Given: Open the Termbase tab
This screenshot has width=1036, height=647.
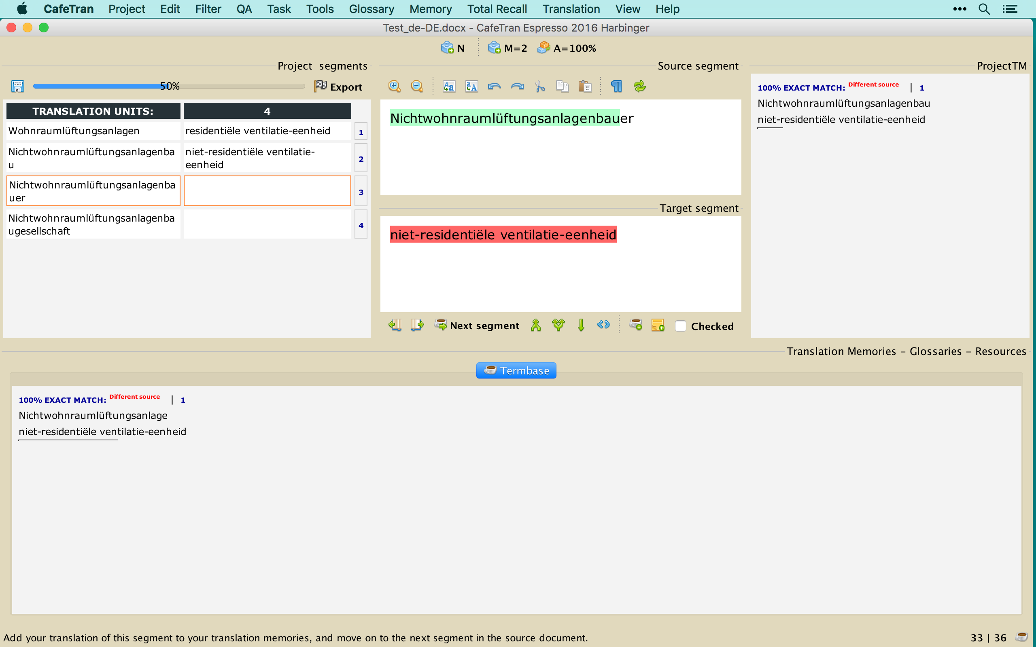Looking at the screenshot, I should (x=516, y=370).
